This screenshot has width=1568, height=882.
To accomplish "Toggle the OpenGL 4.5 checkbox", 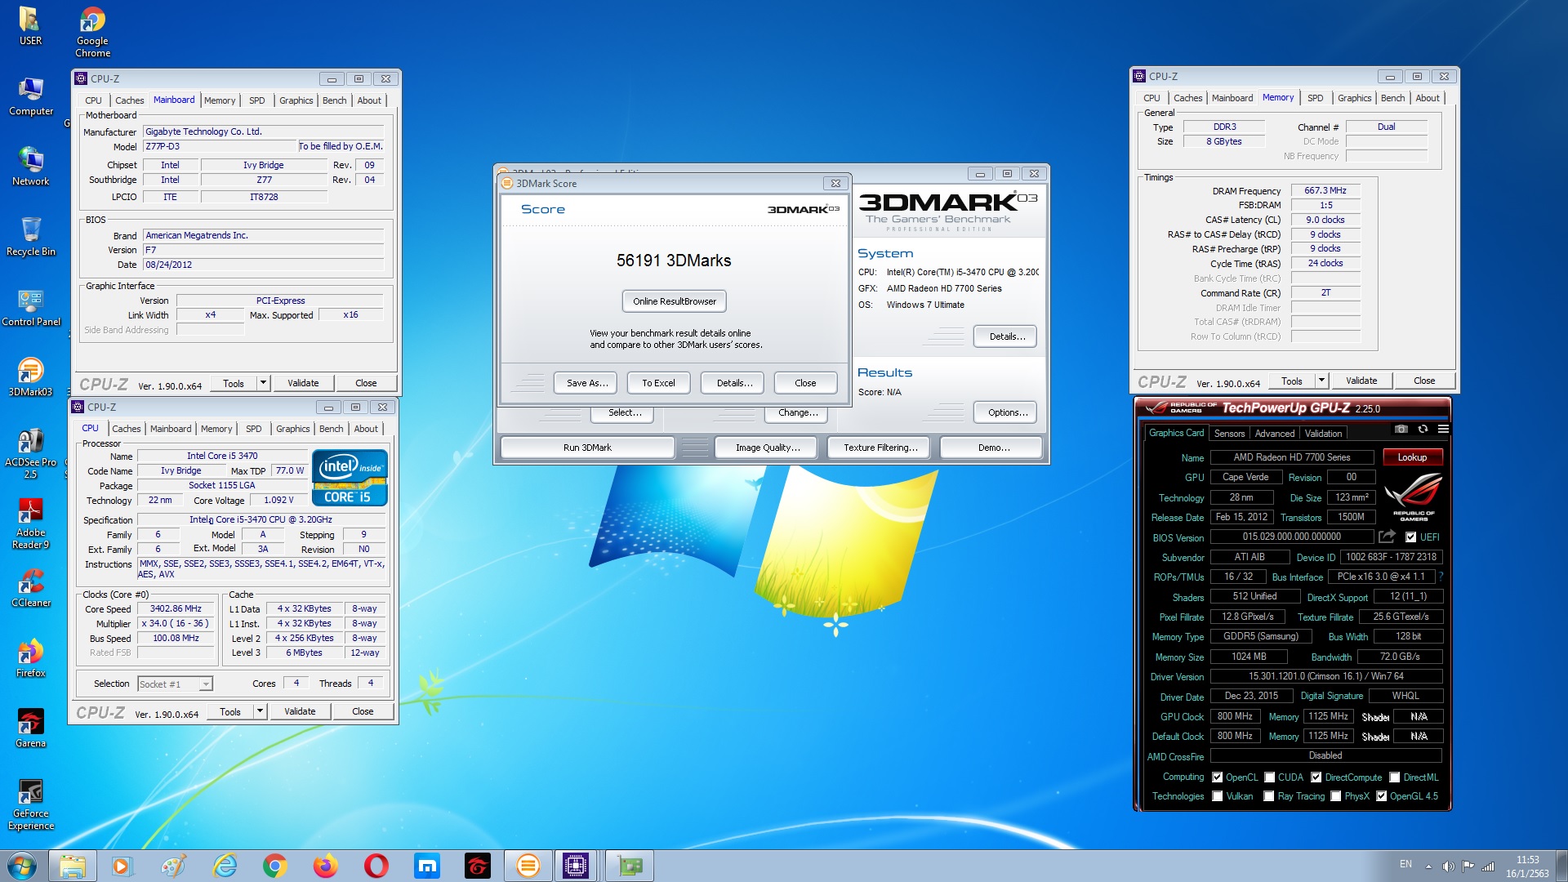I will click(1381, 796).
